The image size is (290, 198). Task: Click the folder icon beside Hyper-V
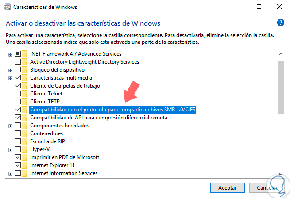coord(25,149)
